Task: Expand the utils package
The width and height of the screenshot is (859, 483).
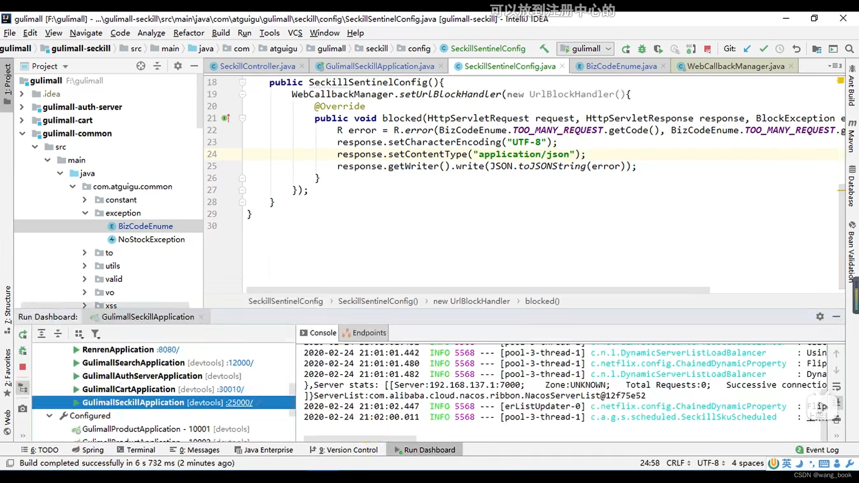Action: click(85, 266)
